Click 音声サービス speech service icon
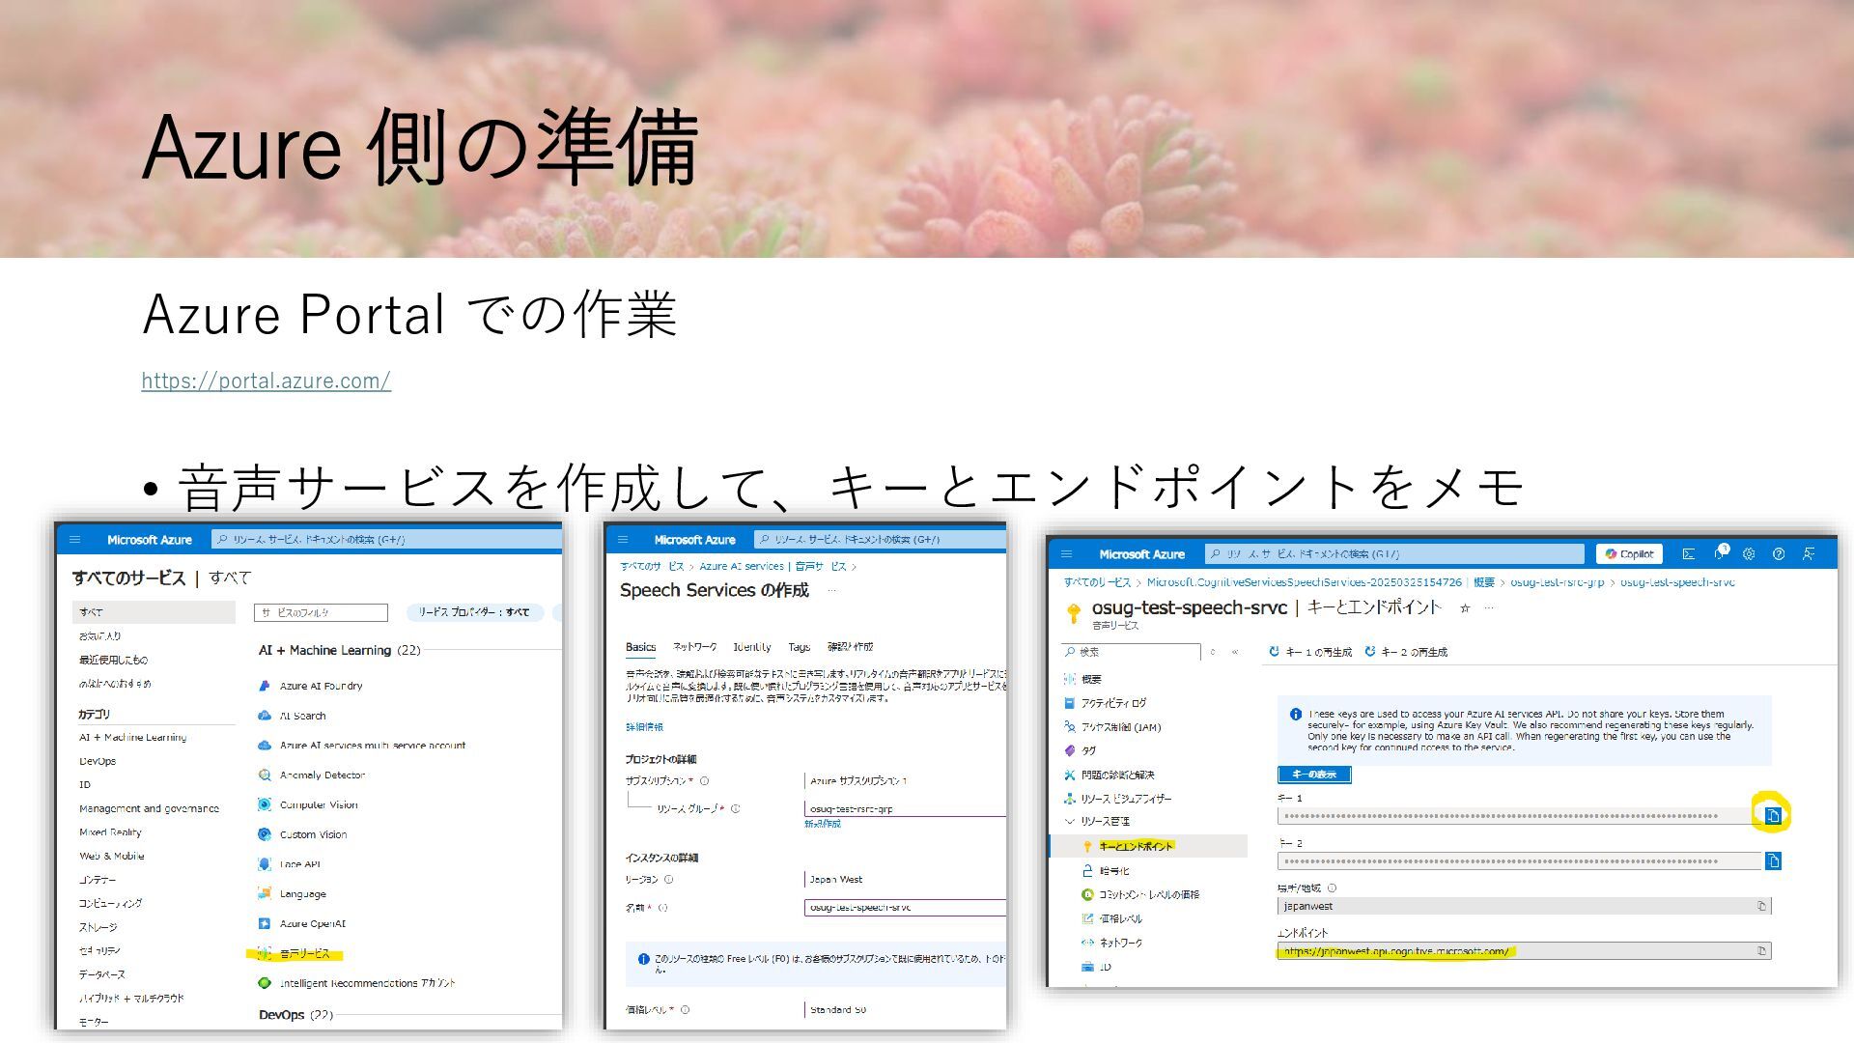The image size is (1854, 1043). pyautogui.click(x=265, y=953)
